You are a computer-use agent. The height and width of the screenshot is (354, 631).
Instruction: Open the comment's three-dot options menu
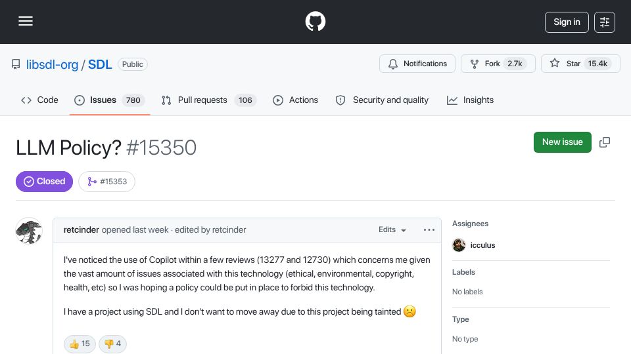pyautogui.click(x=429, y=229)
